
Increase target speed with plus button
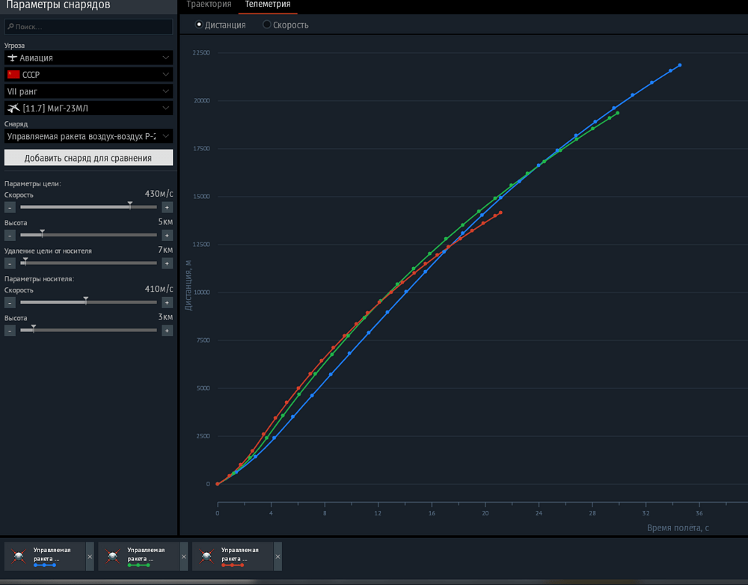[167, 207]
